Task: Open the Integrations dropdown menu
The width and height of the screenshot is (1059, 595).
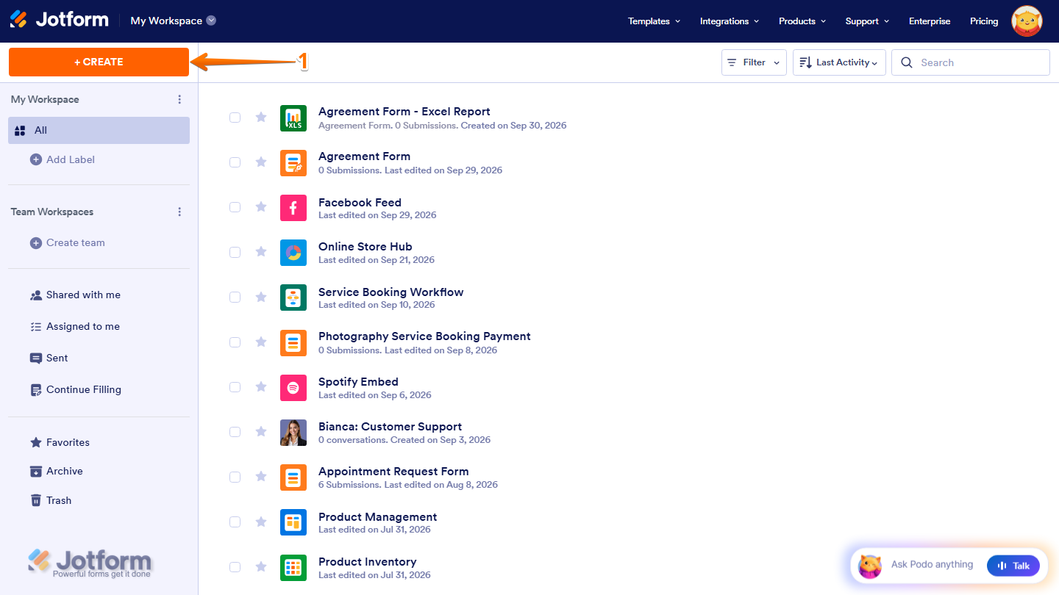Action: [x=730, y=21]
